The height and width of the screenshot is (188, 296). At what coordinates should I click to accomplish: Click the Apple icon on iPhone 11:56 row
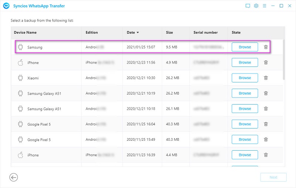click(x=20, y=62)
